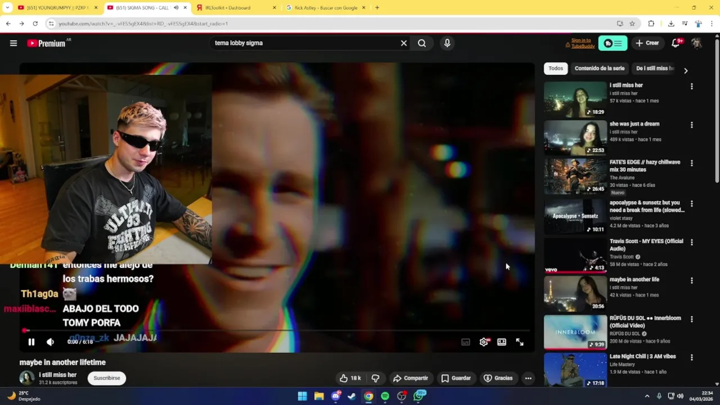This screenshot has height=405, width=720.
Task: Open 'she was just a dream' thumbnail
Action: coord(575,137)
